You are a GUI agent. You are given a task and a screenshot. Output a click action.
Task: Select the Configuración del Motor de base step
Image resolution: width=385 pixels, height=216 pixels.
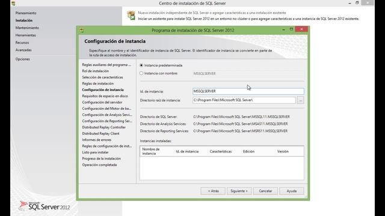pos(106,109)
